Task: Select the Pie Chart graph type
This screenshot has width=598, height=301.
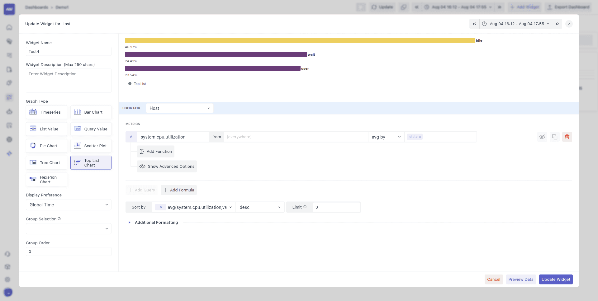Action: click(46, 145)
